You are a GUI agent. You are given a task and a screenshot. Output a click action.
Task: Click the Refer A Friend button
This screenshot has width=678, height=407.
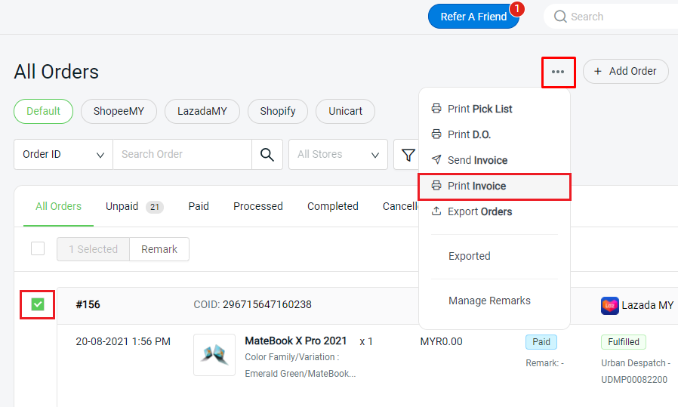(473, 17)
